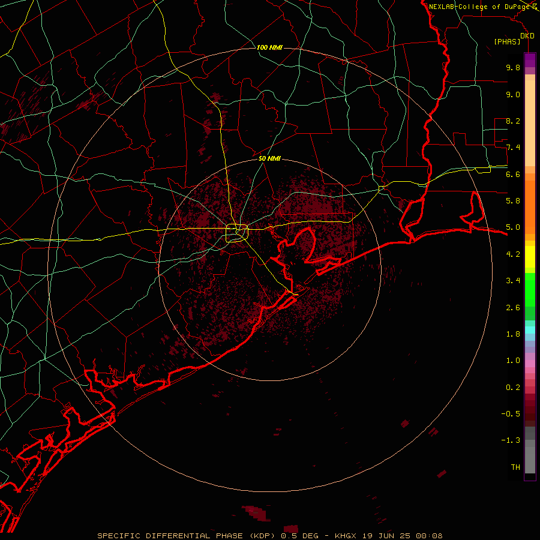Click the 100 NMI range ring label
The width and height of the screenshot is (540, 540).
coord(269,47)
